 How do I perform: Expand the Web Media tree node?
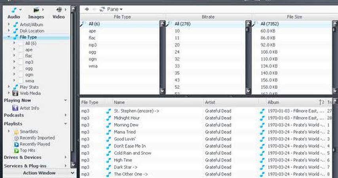point(9,93)
